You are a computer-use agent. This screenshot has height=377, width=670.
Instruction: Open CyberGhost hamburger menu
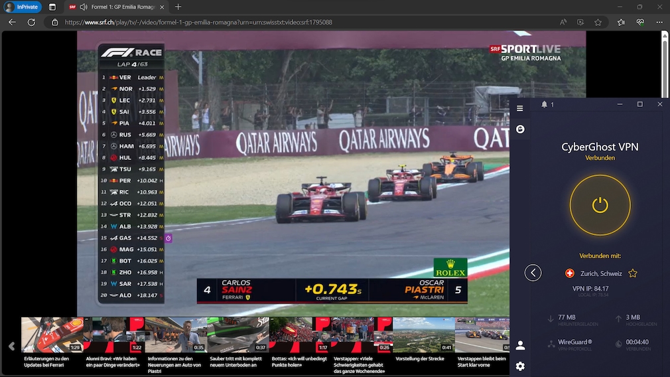(x=520, y=108)
